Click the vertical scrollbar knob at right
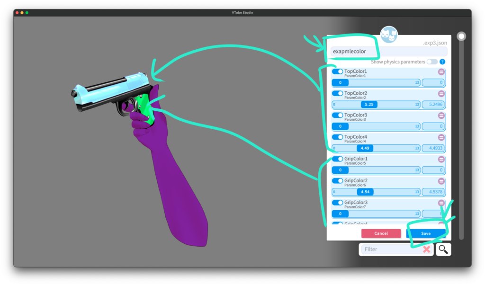Viewport: 485px width, 285px height. (x=461, y=36)
